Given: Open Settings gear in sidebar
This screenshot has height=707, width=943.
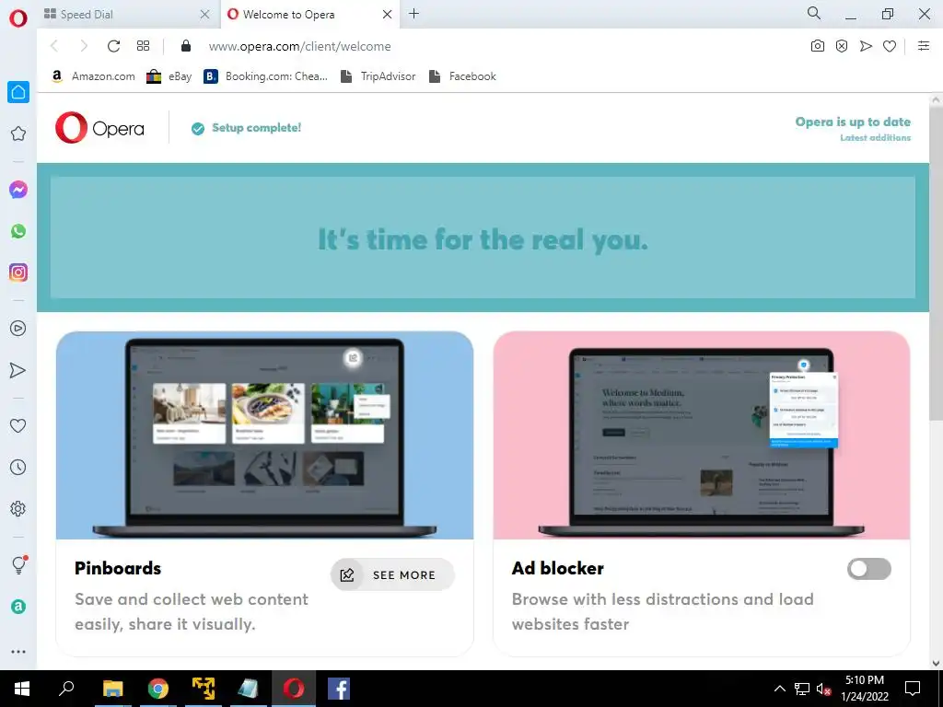Looking at the screenshot, I should point(18,508).
